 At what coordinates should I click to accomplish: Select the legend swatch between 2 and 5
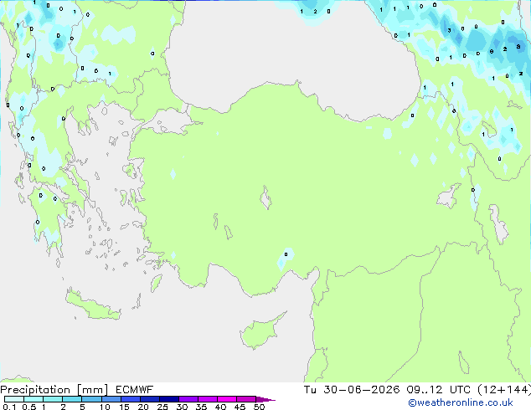tap(72, 399)
